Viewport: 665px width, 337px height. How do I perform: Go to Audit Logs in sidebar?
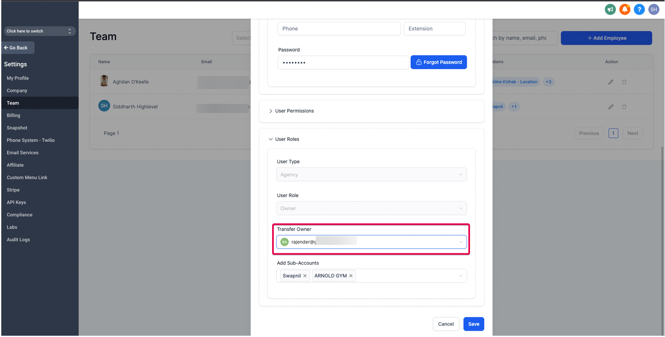click(18, 240)
